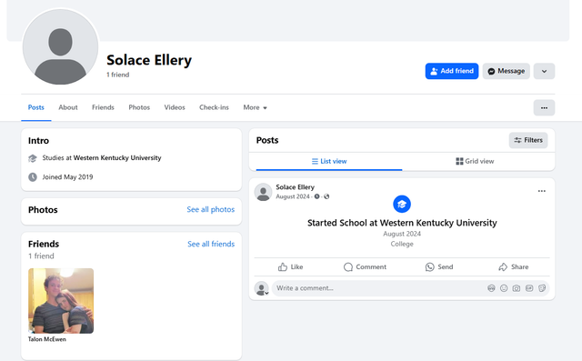Open chevron dropdown next to Message
This screenshot has height=361, width=582.
544,71
